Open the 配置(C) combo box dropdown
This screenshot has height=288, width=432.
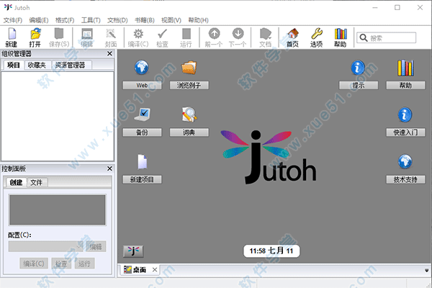46,246
